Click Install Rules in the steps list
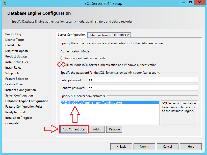The height and width of the screenshot is (155, 207). tap(13, 68)
